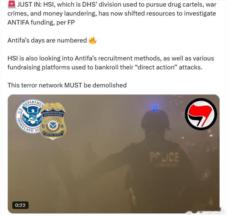227x217 pixels.
Task: Click the red and black Antifa flag logo
Action: coord(201,114)
